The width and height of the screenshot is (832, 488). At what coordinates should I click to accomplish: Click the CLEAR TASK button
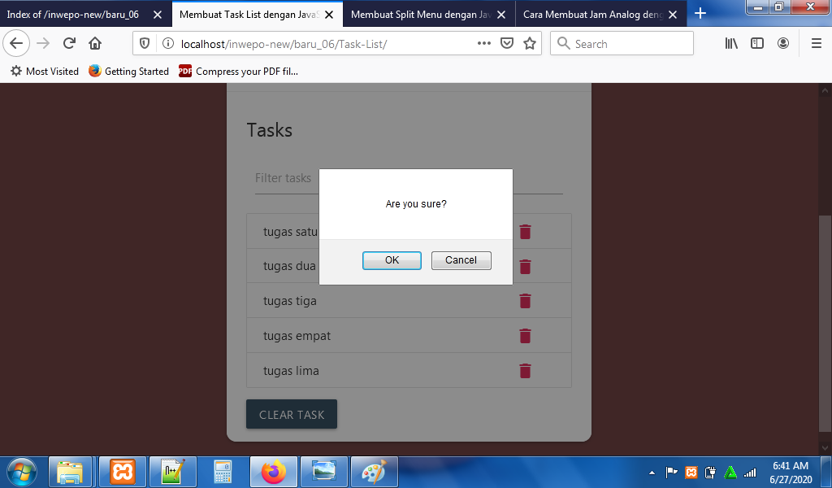point(292,414)
